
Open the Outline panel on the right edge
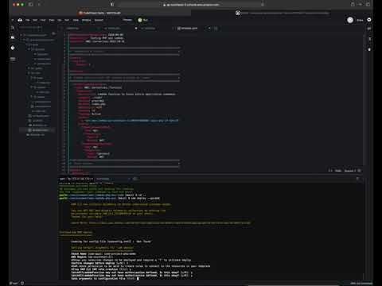tap(369, 39)
